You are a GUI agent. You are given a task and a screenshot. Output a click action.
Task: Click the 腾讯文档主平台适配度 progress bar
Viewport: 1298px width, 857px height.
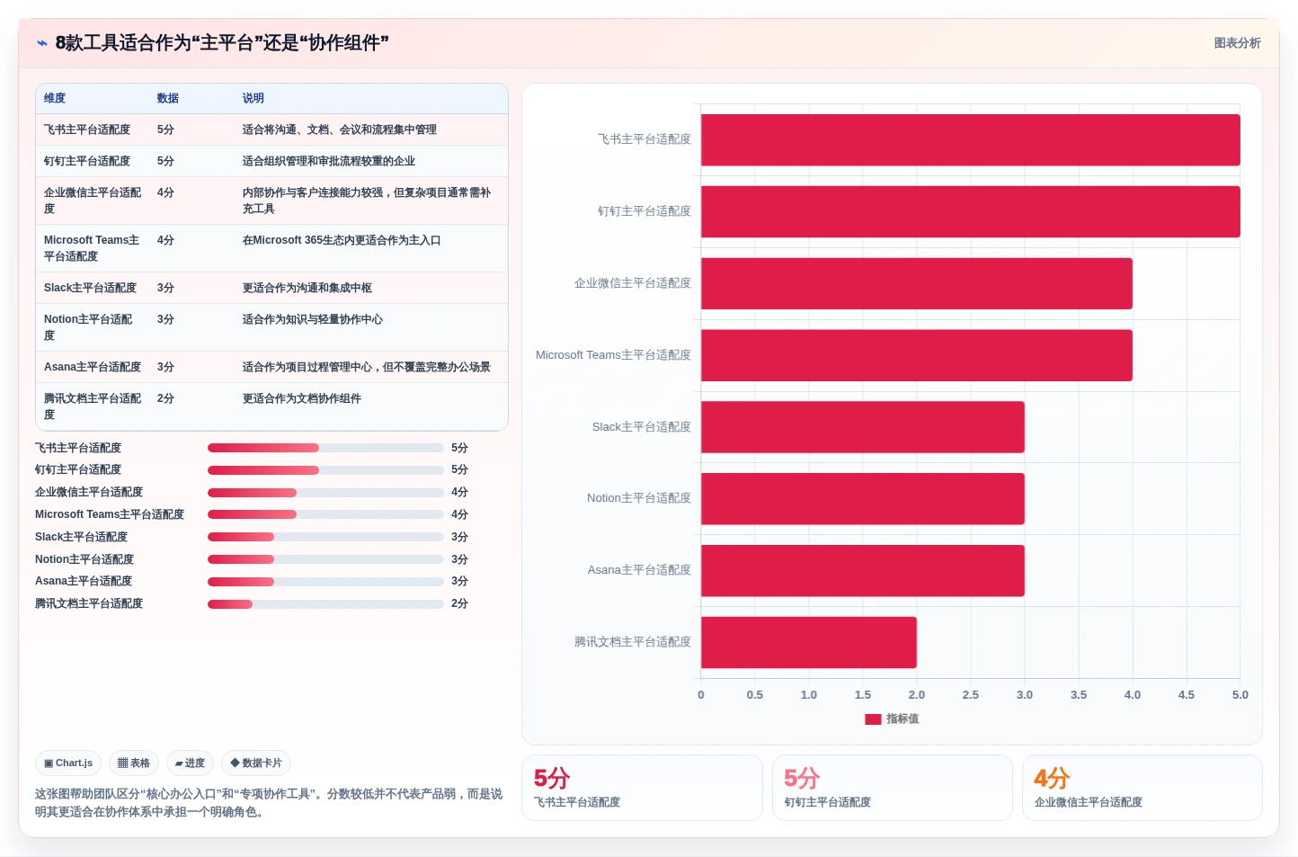coord(325,603)
